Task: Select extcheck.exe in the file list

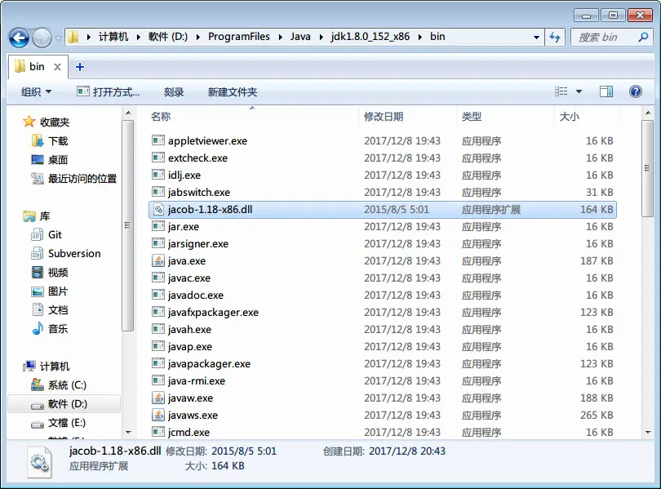Action: point(383,158)
